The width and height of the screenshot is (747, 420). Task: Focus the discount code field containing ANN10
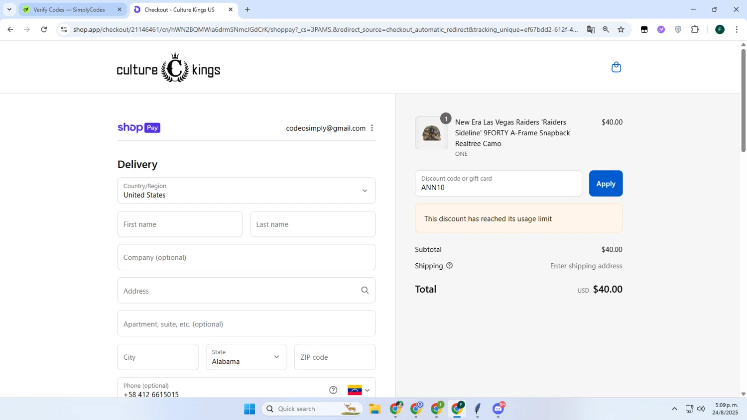[x=498, y=184]
